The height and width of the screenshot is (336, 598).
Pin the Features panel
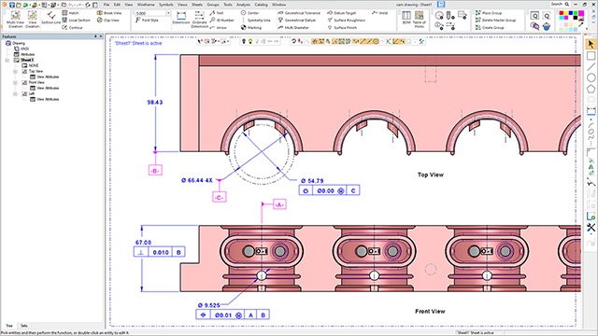click(95, 36)
